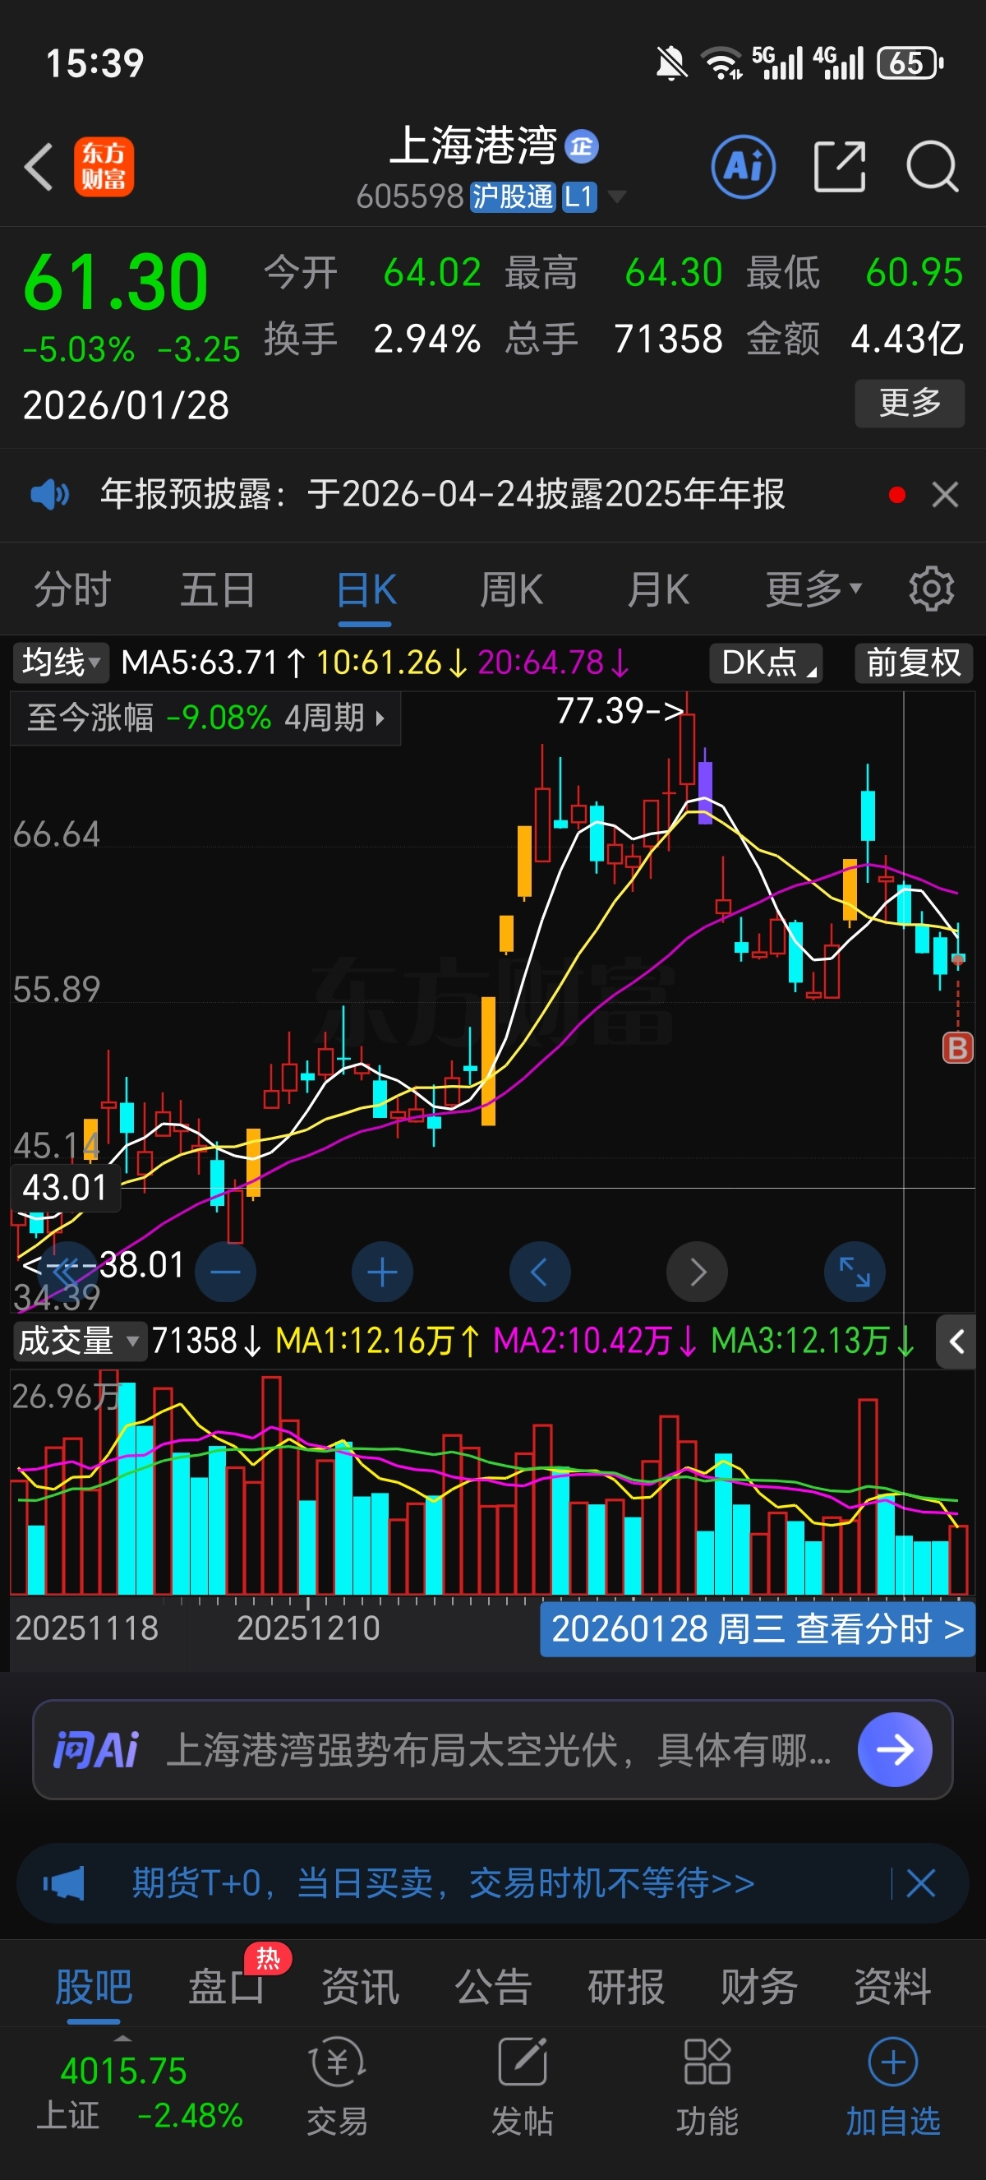Tap the back arrow icon
This screenshot has width=986, height=2180.
coord(39,166)
